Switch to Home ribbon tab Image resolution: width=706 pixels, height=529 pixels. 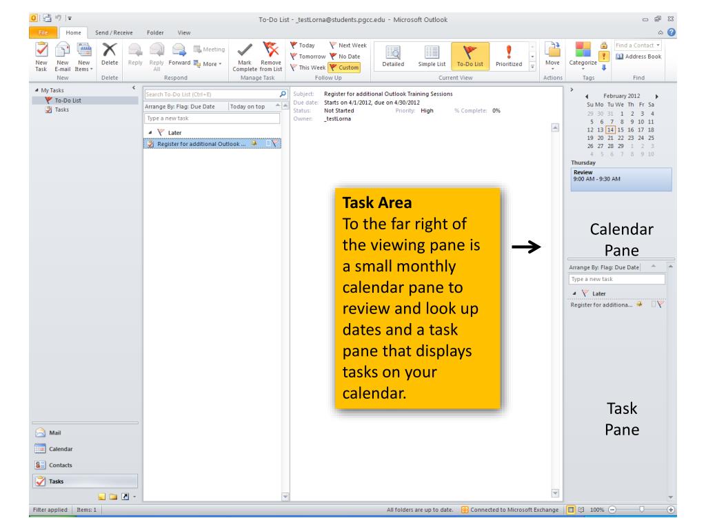click(x=73, y=32)
